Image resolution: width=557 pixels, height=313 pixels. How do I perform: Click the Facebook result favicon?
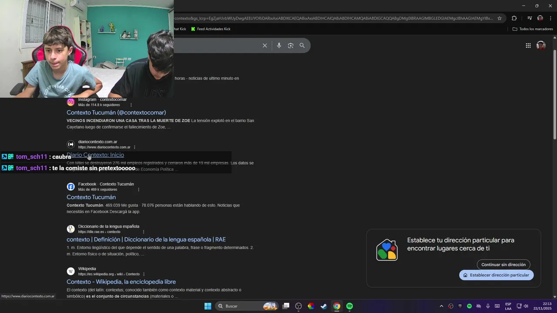click(70, 187)
